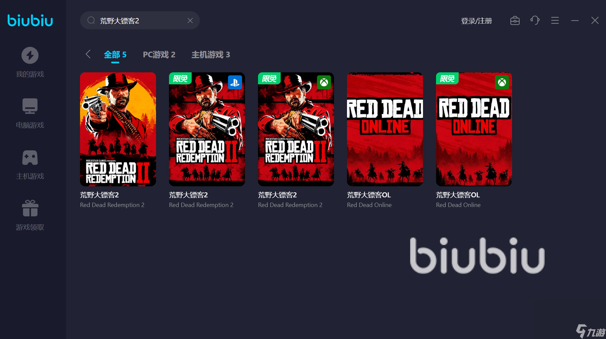Switch to 主机游戏 3 tab
This screenshot has height=339, width=606.
(x=211, y=55)
